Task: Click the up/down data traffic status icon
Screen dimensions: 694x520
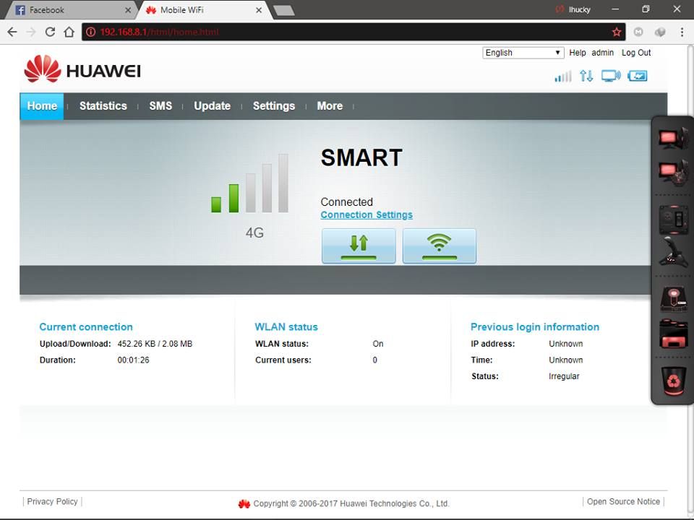Action: [x=586, y=76]
